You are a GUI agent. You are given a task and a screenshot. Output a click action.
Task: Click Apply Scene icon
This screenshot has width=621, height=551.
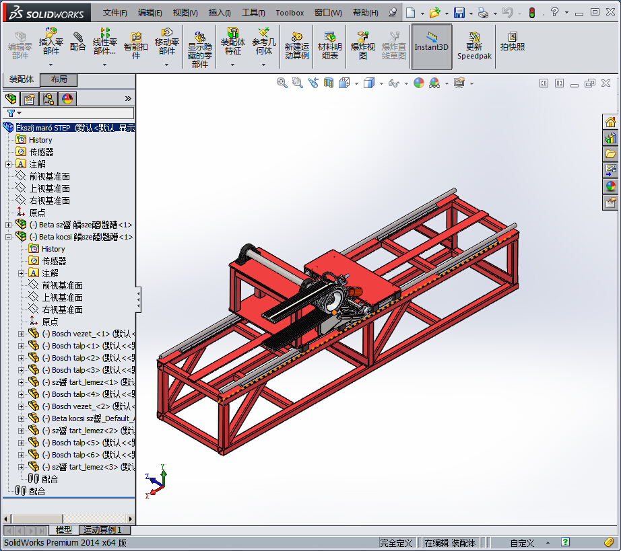[x=434, y=83]
